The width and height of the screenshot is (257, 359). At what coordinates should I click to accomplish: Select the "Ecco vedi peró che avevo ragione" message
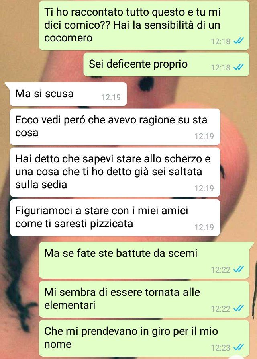[115, 127]
